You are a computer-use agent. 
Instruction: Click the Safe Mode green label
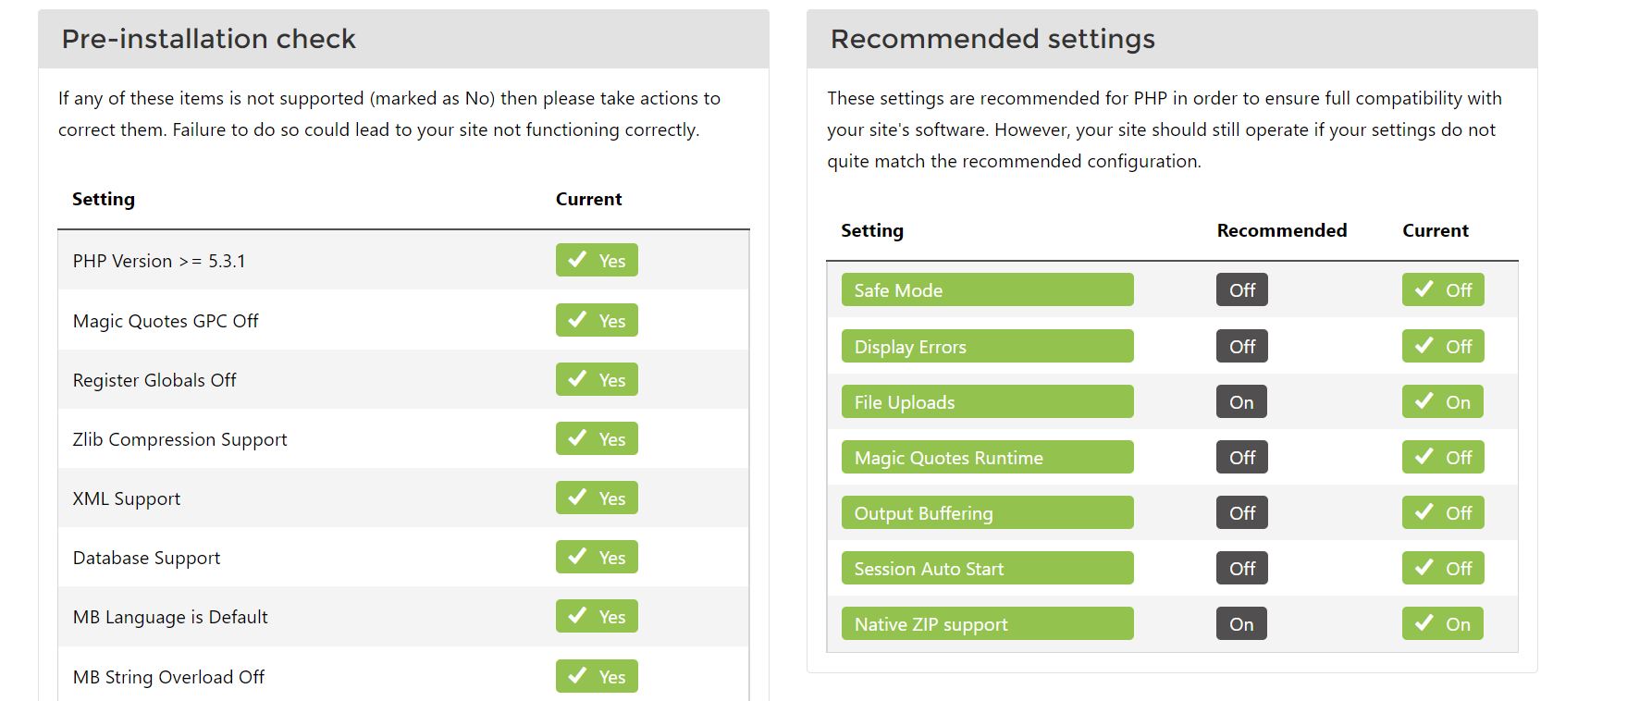point(987,289)
